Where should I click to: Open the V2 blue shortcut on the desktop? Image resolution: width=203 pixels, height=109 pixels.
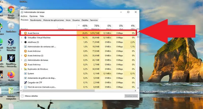11,61
